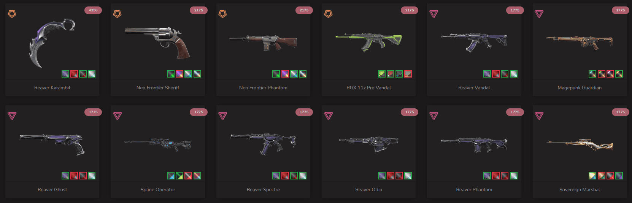Click the 4350 price badge on Reaver Karambit

tap(93, 10)
